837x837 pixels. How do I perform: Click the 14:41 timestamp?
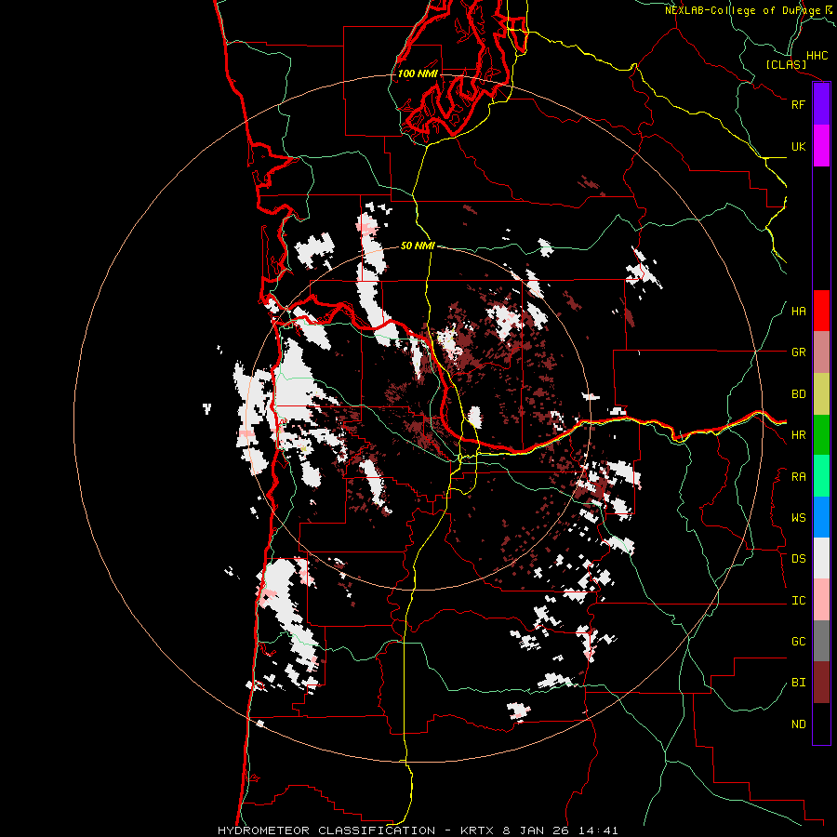pos(599,830)
